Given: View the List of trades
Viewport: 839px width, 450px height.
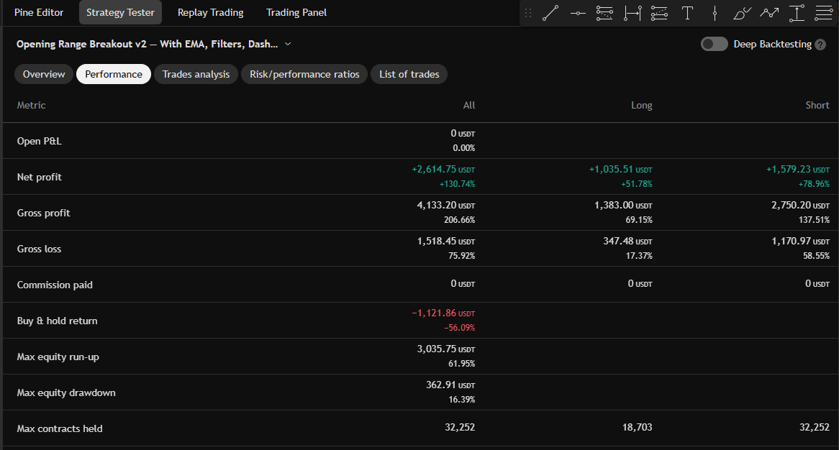Looking at the screenshot, I should click(409, 74).
